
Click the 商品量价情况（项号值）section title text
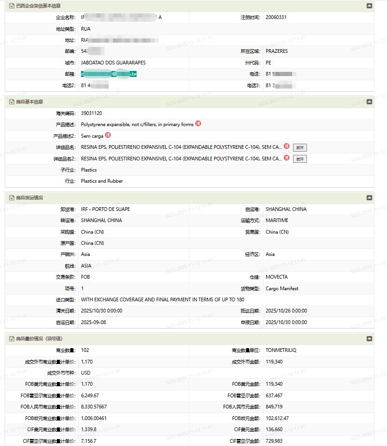(39, 339)
